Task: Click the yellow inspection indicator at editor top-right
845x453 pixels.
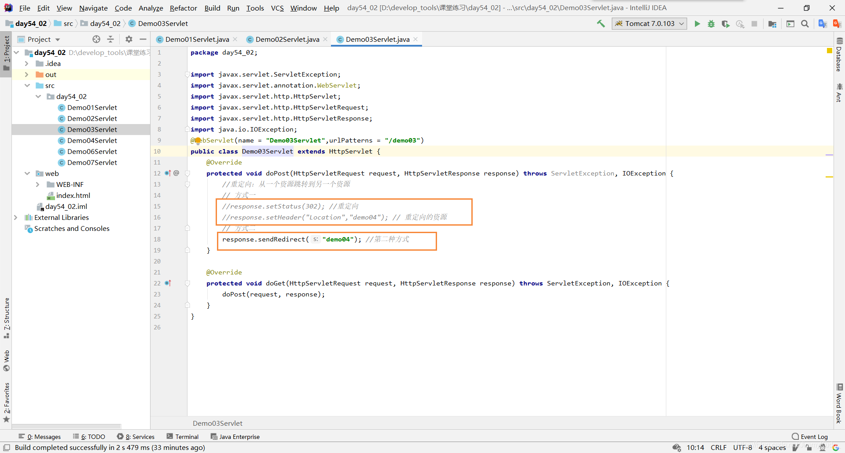Action: click(x=830, y=51)
